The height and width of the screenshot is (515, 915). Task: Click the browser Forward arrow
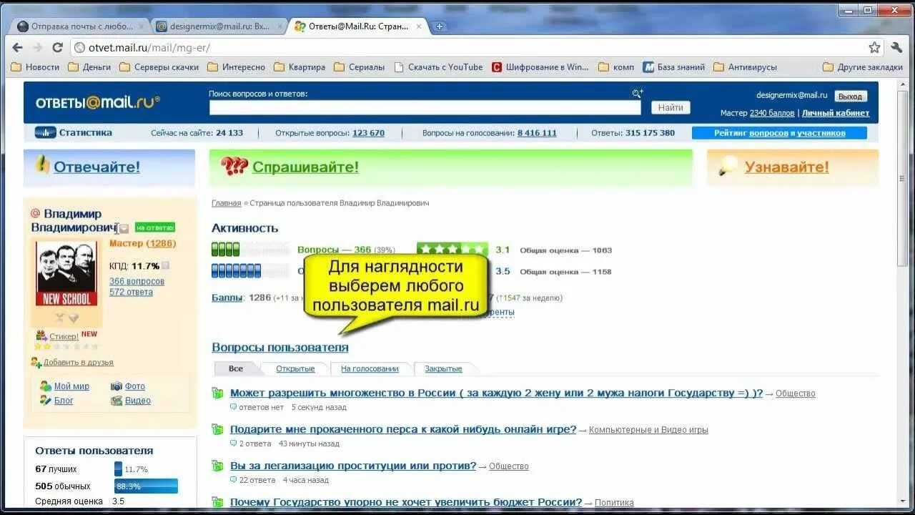pos(37,47)
